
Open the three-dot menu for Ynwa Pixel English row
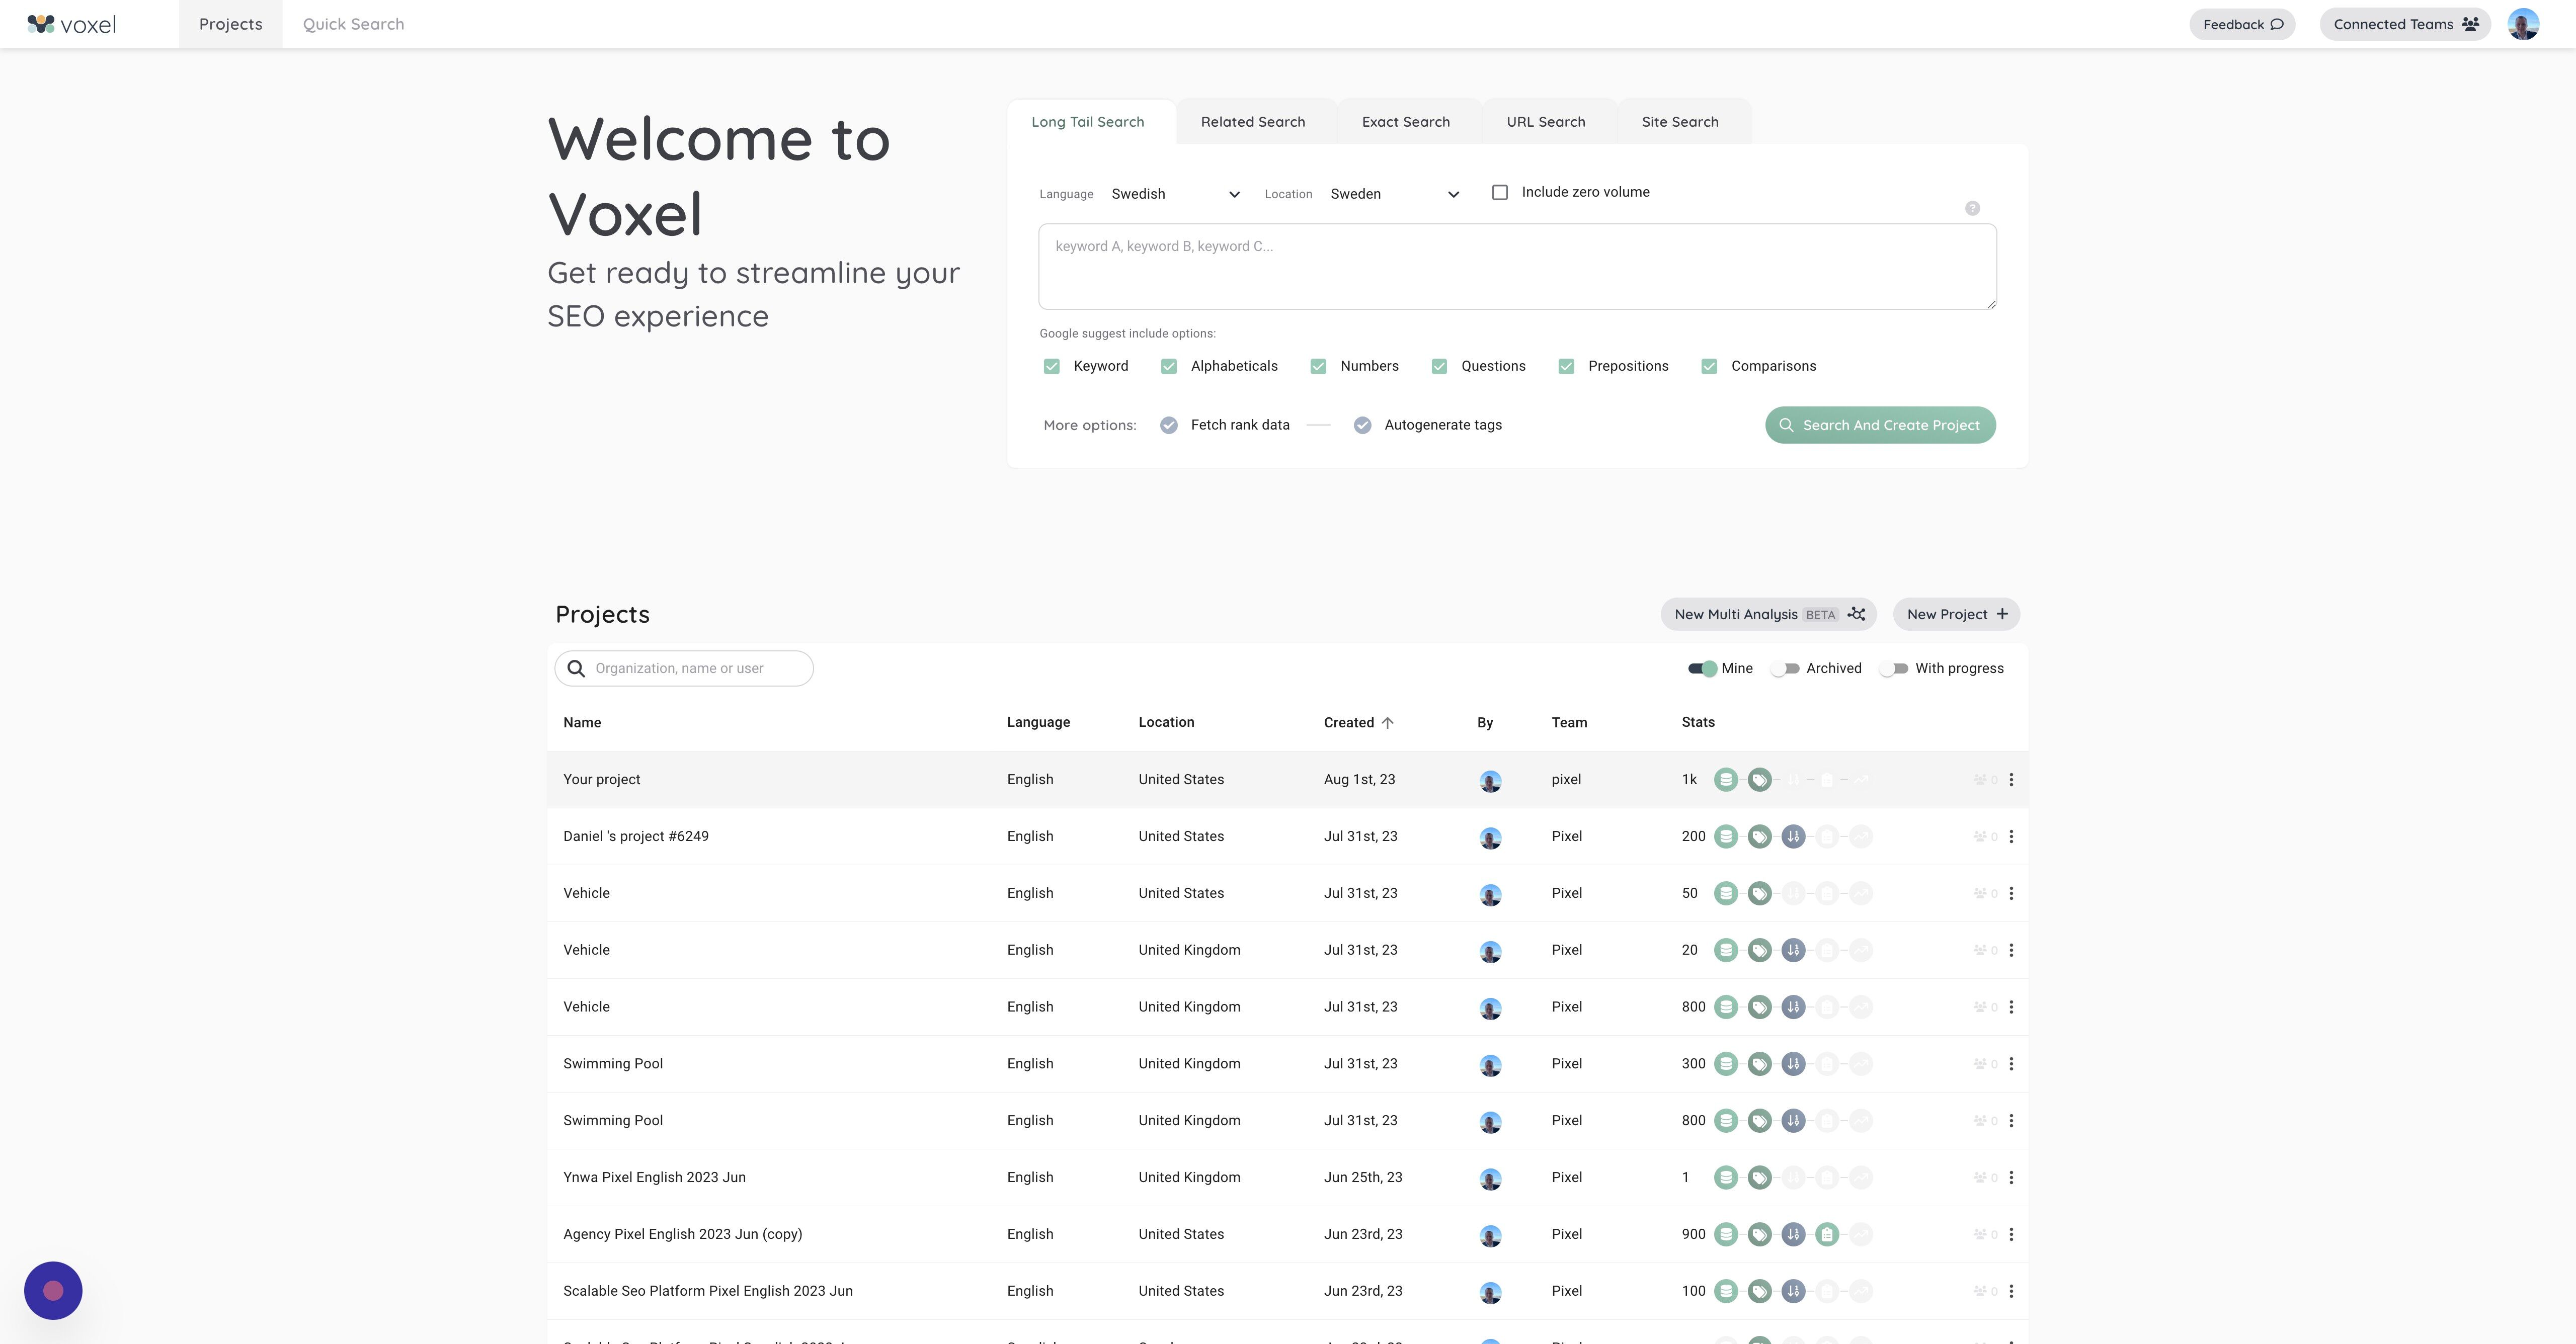(2011, 1177)
